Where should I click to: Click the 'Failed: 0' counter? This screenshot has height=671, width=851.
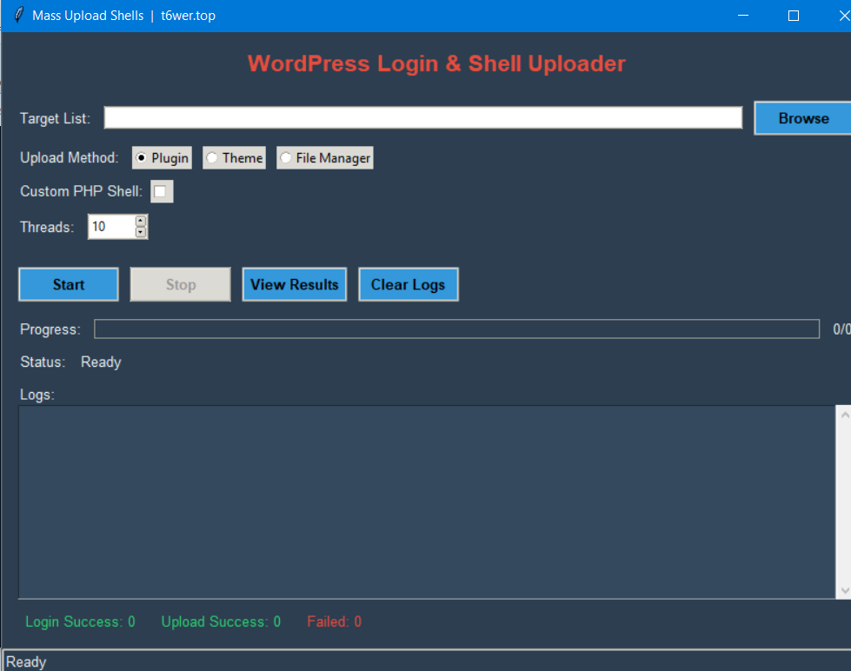tap(335, 621)
